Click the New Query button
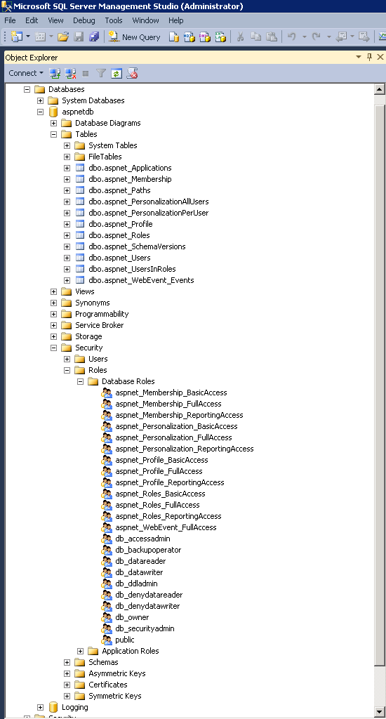The height and width of the screenshot is (719, 386). tap(134, 37)
